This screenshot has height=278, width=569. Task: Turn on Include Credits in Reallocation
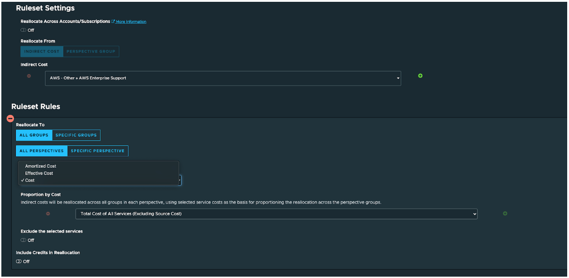point(18,261)
